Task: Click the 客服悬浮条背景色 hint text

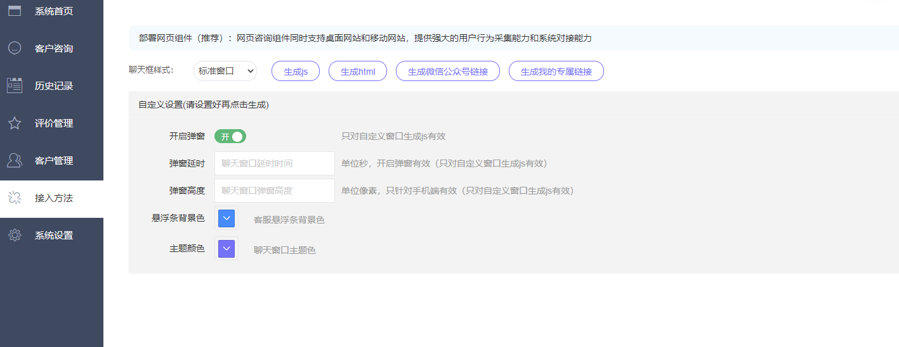Action: coord(289,220)
